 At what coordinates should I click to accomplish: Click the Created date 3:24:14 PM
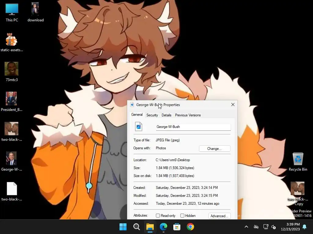(187, 188)
